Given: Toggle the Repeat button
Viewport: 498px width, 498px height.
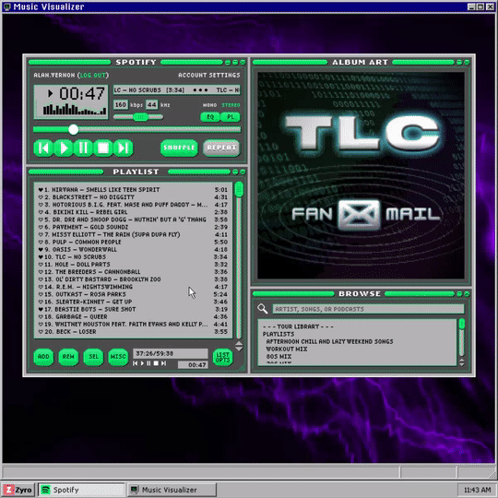Looking at the screenshot, I should coord(221,148).
